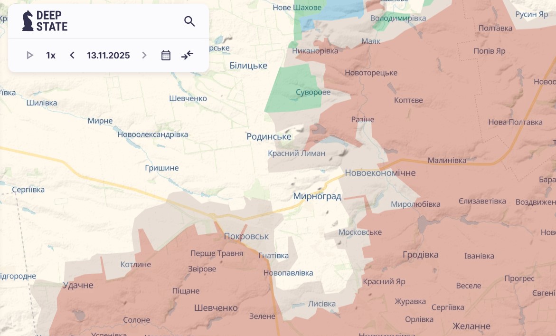
Task: Select the Удачне town label
Action: coord(78,285)
